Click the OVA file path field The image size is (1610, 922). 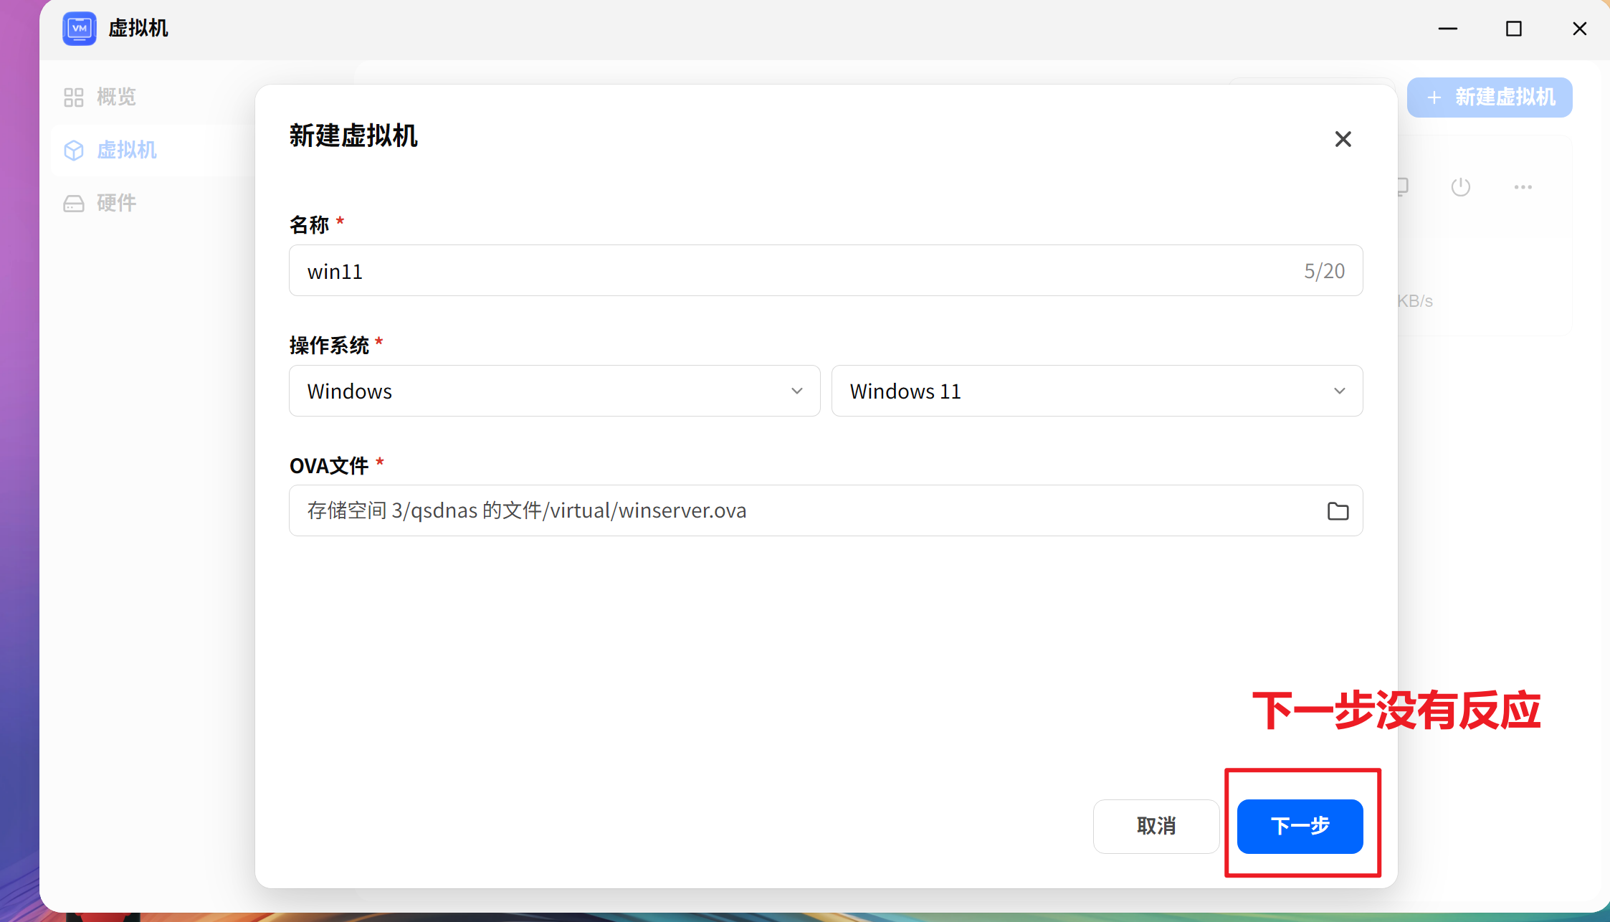[826, 510]
